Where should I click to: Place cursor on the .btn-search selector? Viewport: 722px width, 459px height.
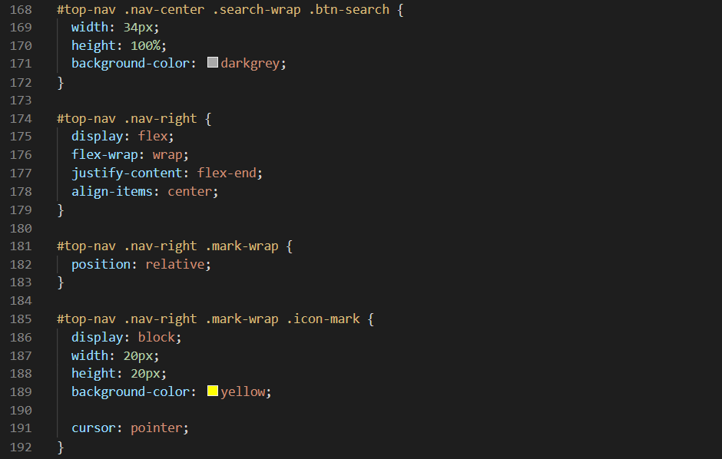[x=349, y=10]
